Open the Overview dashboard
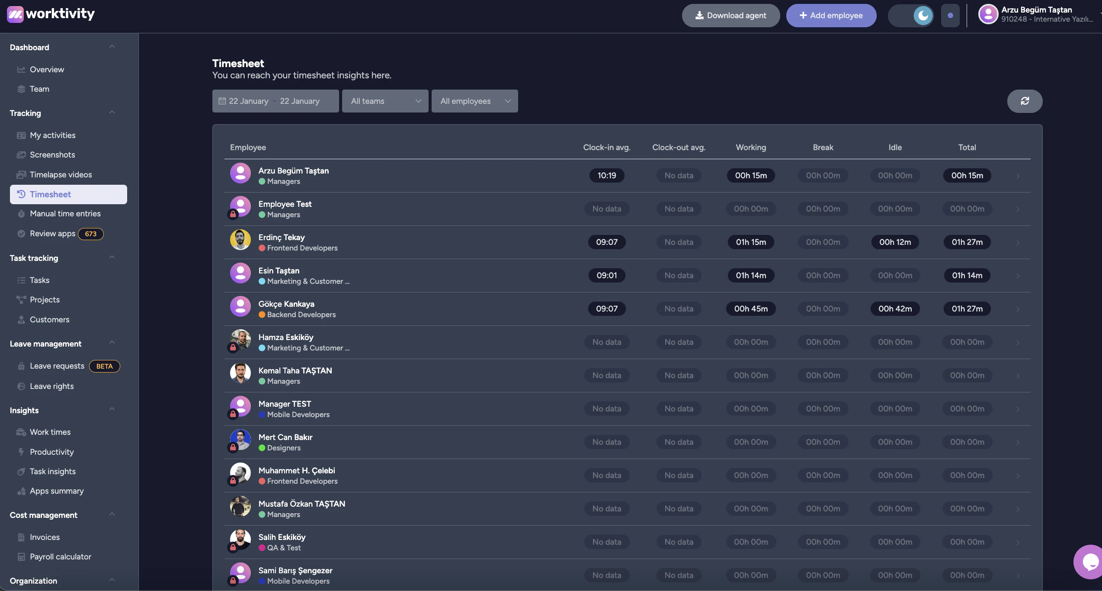Image resolution: width=1102 pixels, height=591 pixels. [47, 69]
